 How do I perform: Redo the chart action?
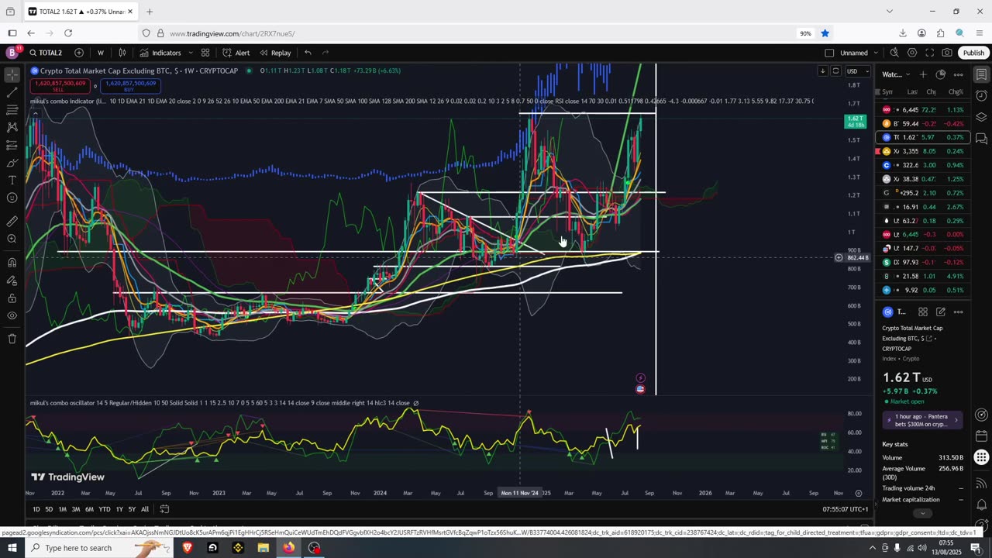click(325, 53)
